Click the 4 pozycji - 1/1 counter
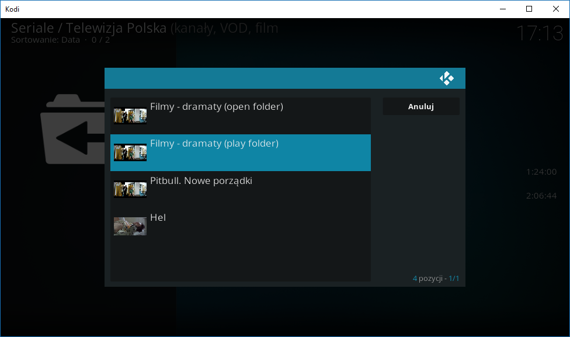The width and height of the screenshot is (570, 337). tap(436, 279)
